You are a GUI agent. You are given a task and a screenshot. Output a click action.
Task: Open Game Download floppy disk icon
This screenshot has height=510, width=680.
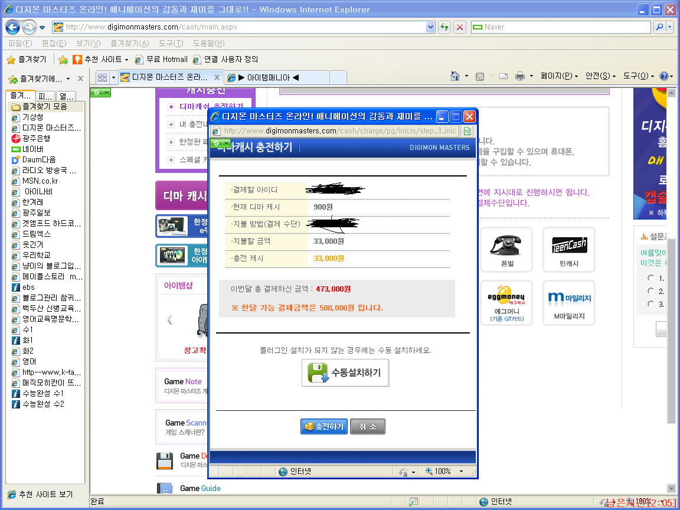tap(165, 461)
